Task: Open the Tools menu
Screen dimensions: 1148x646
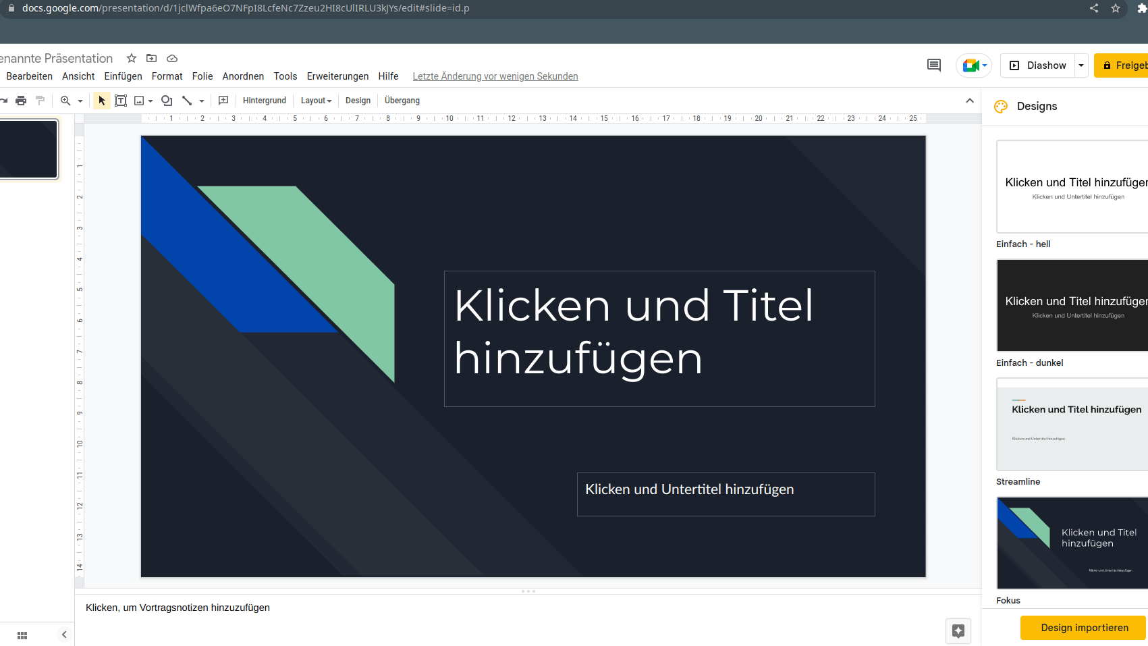Action: point(285,76)
